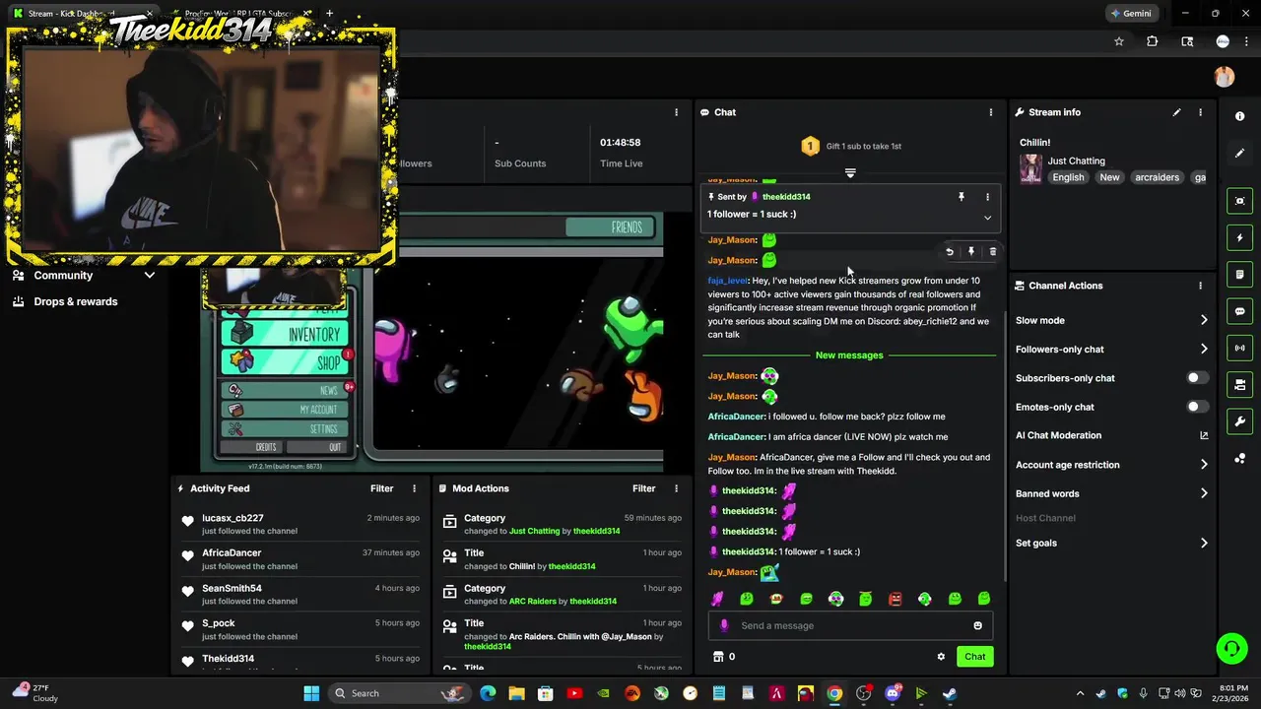This screenshot has width=1261, height=709.
Task: Click Filter in Activity Feed
Action: [382, 488]
